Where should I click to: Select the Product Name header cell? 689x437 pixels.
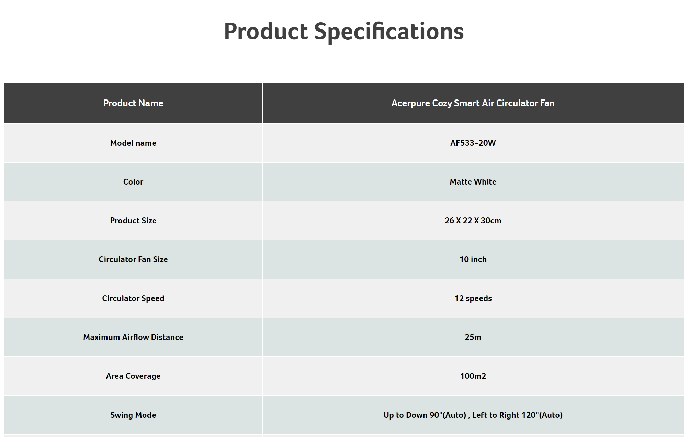pos(133,103)
